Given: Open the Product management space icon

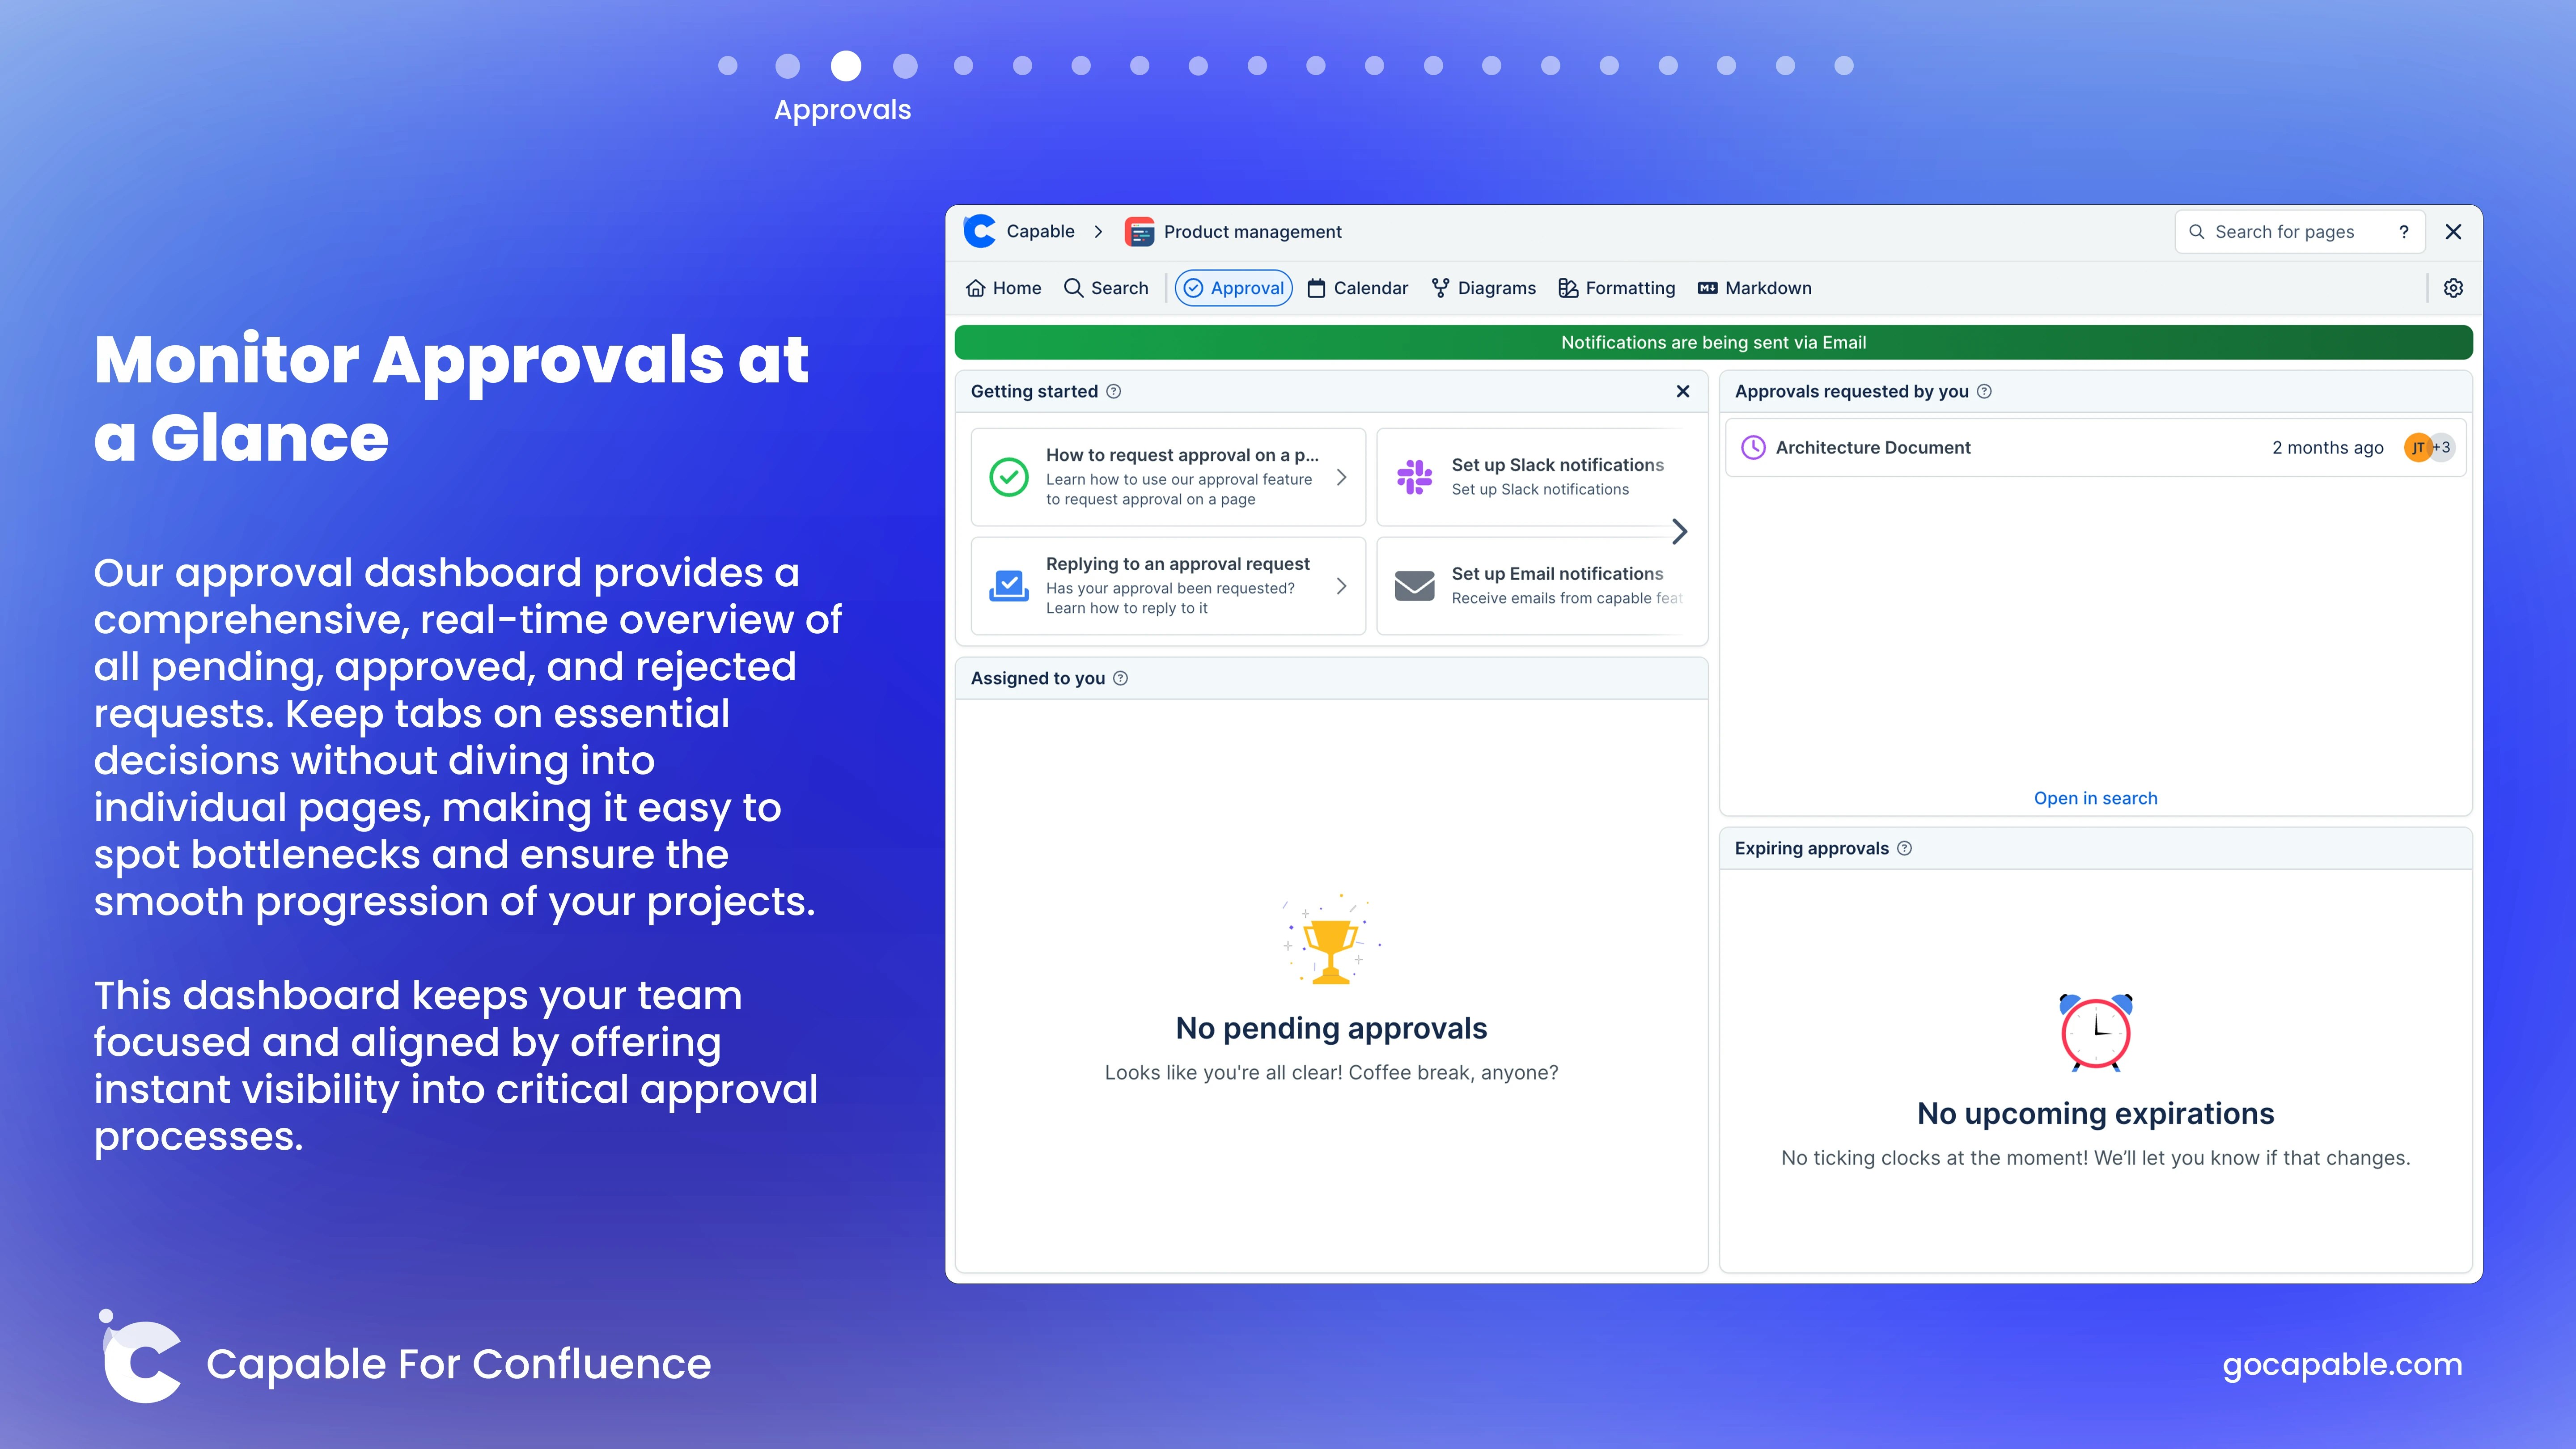Looking at the screenshot, I should [x=1139, y=232].
